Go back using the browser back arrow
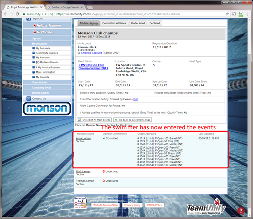This screenshot has width=253, height=219. tap(6, 14)
